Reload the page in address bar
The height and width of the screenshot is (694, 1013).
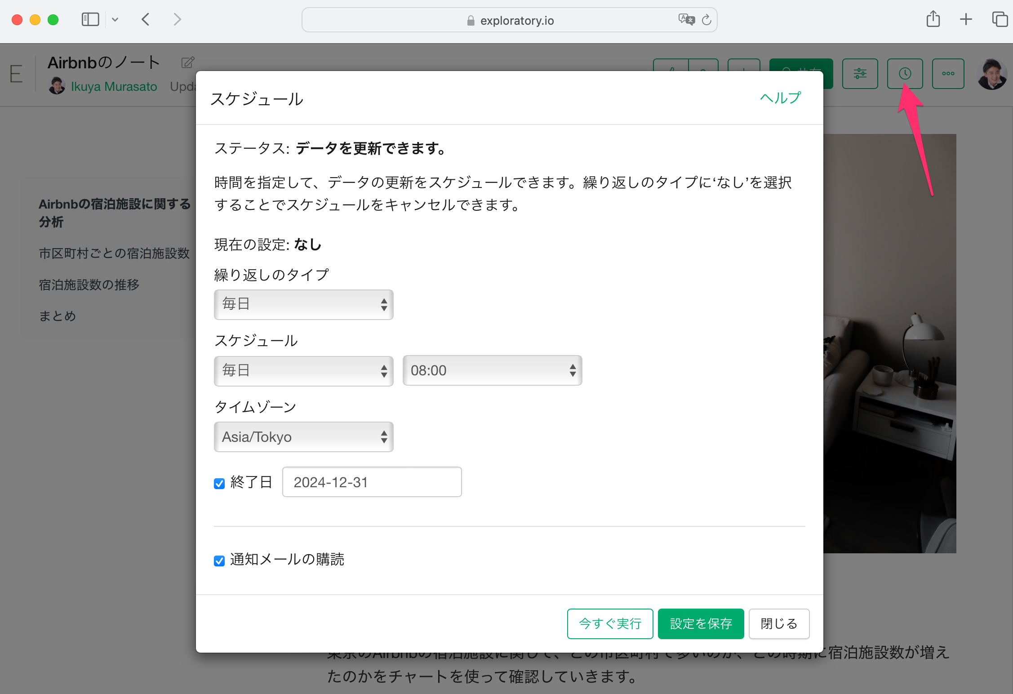pyautogui.click(x=706, y=20)
